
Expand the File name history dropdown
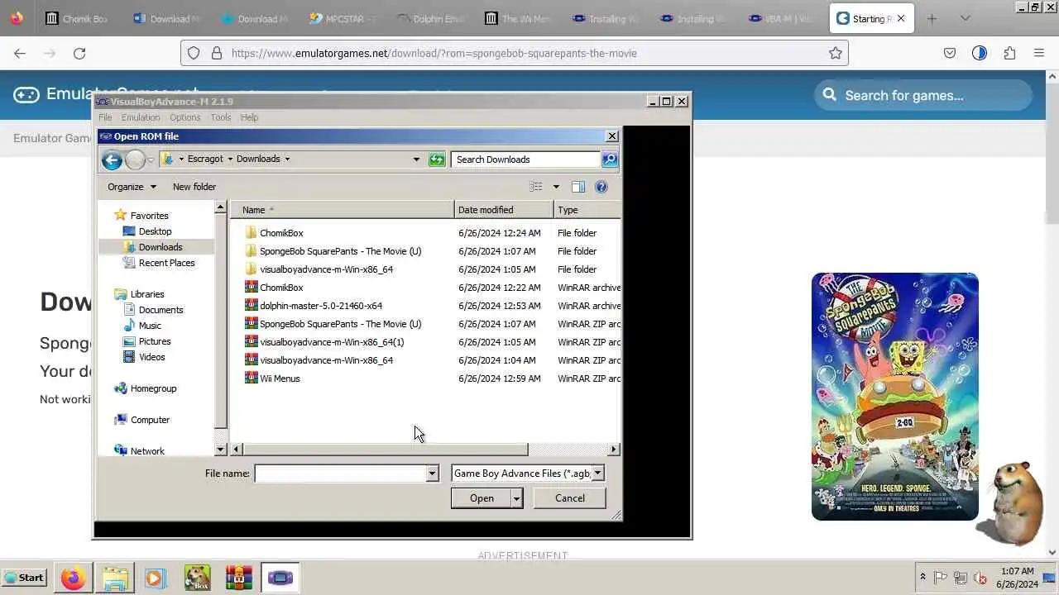[432, 474]
